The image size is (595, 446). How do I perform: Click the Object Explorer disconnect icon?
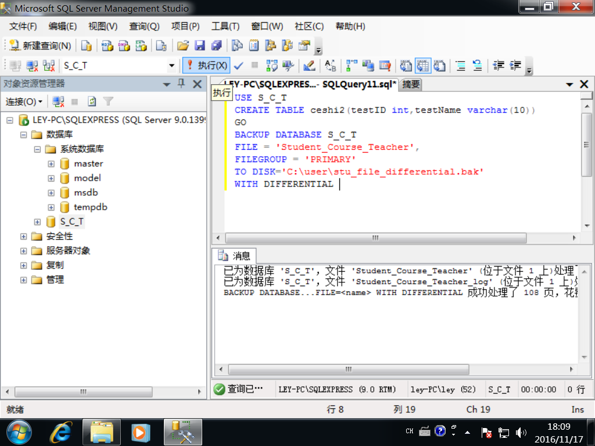click(58, 102)
